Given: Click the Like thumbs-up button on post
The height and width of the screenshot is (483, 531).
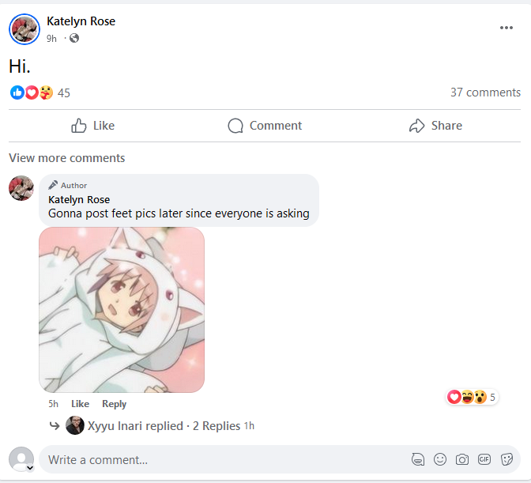Looking at the screenshot, I should point(93,126).
